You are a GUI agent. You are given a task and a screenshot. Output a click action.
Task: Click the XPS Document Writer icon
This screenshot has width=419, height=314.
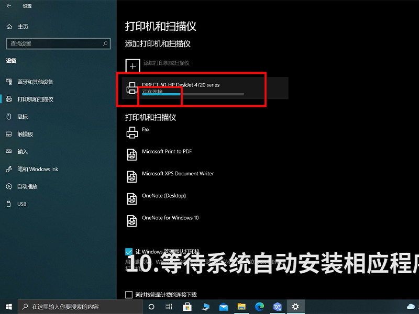click(x=132, y=177)
